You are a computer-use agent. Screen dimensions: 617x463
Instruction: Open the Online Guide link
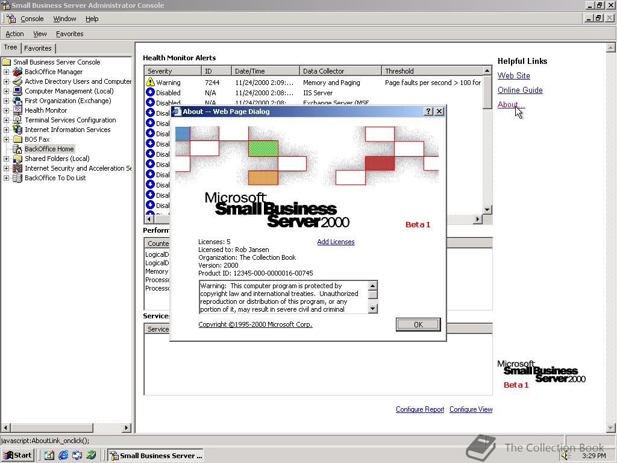(x=520, y=90)
